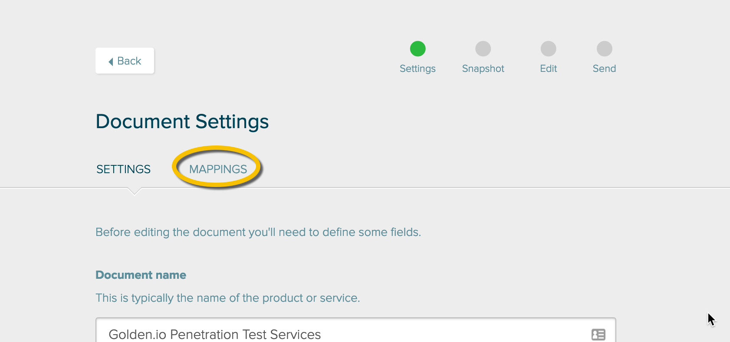The image size is (730, 342).
Task: Click the Back button
Action: coord(125,61)
